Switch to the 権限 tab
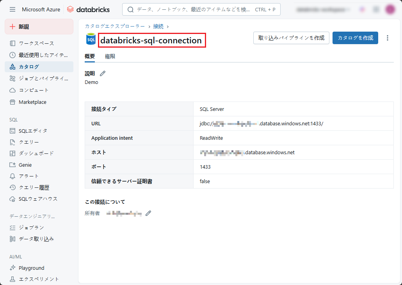 coord(110,57)
